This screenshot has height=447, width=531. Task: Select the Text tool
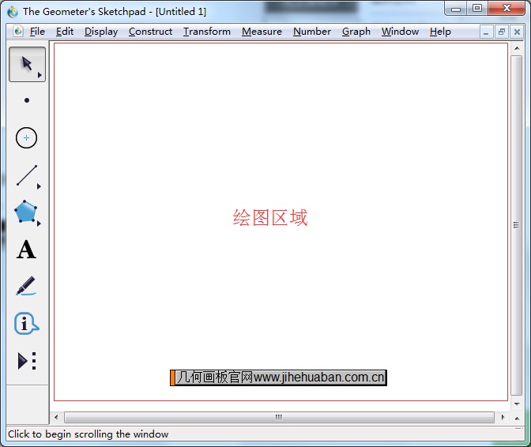point(26,250)
